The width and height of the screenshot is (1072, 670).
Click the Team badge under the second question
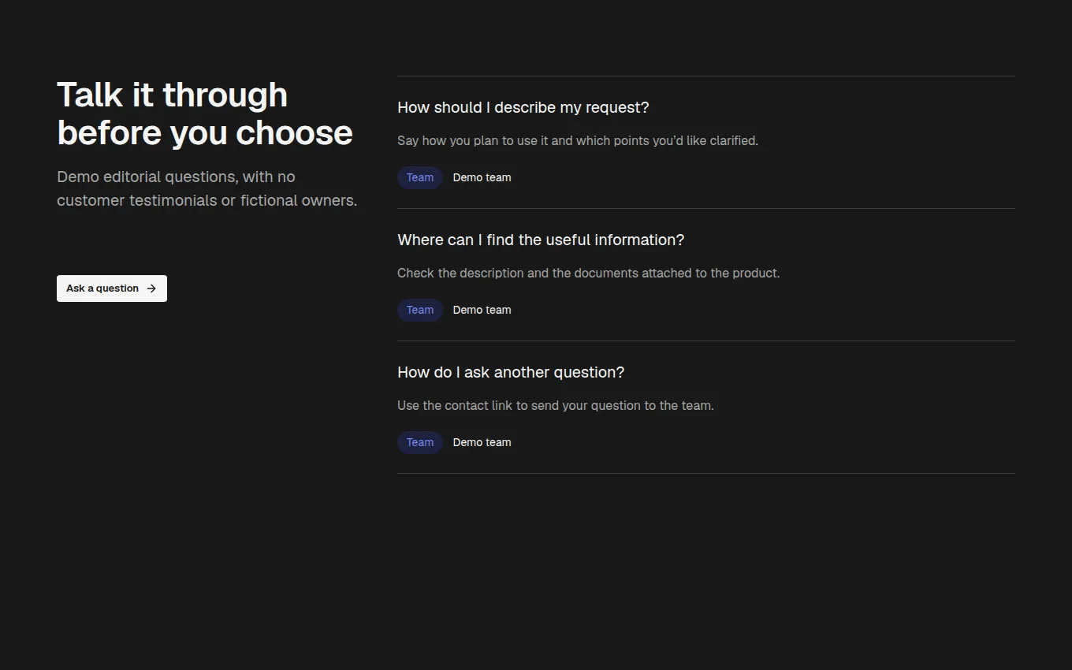(420, 310)
